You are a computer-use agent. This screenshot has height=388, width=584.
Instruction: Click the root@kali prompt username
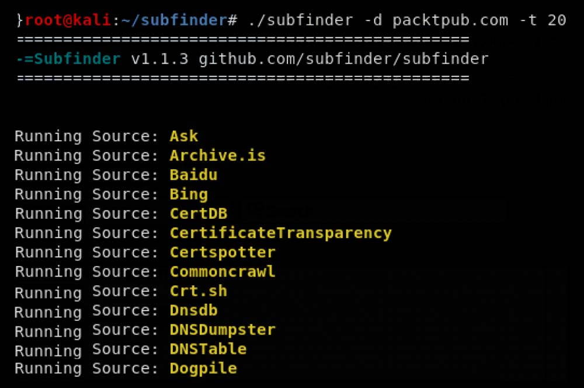[68, 20]
